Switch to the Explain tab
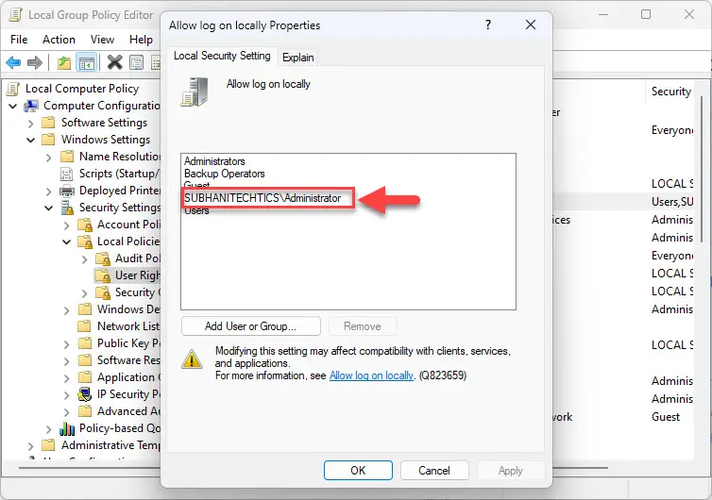Viewport: 712px width, 500px height. click(x=297, y=58)
